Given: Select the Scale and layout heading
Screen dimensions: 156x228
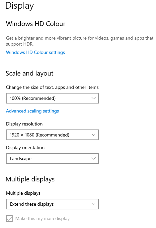Looking at the screenshot, I should (30, 74).
